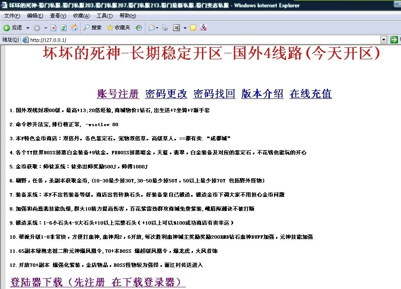Click the green Back (后退) button
This screenshot has width=401, height=289.
(x=13, y=28)
